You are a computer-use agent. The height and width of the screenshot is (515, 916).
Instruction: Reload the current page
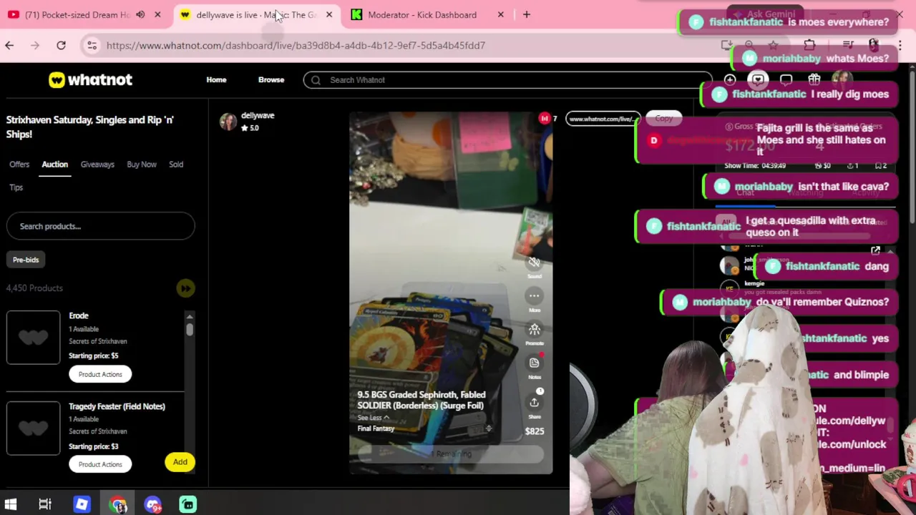(x=61, y=45)
